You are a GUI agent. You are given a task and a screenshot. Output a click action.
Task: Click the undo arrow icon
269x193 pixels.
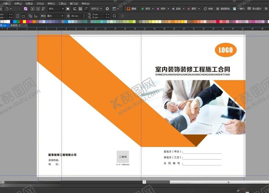(7, 9)
